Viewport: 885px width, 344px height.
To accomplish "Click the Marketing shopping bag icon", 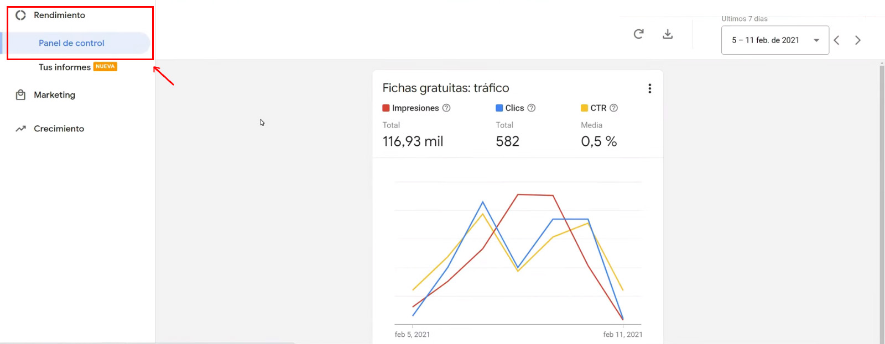I will click(20, 95).
